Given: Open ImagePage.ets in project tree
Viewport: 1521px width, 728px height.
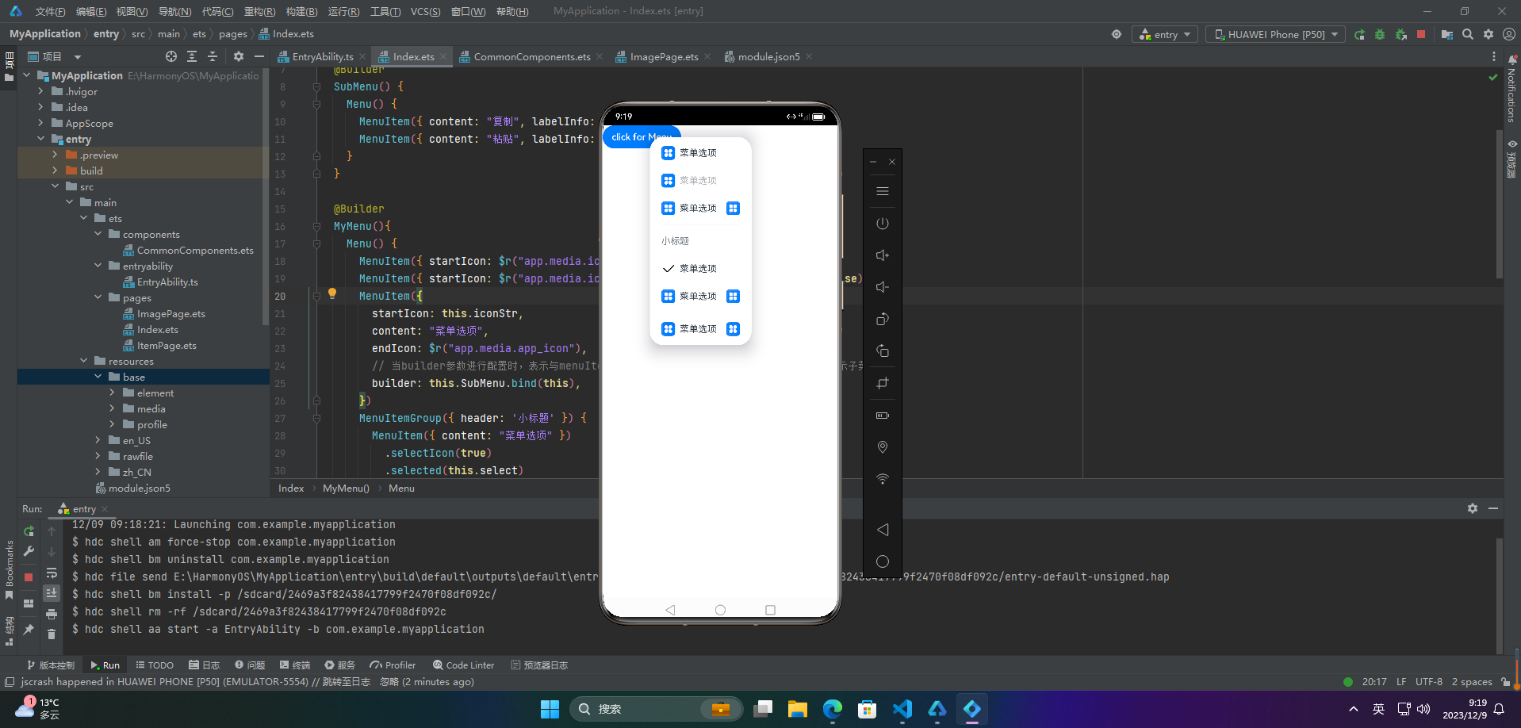Looking at the screenshot, I should (170, 313).
